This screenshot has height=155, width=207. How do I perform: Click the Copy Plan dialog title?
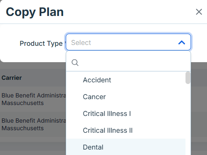pos(35,12)
